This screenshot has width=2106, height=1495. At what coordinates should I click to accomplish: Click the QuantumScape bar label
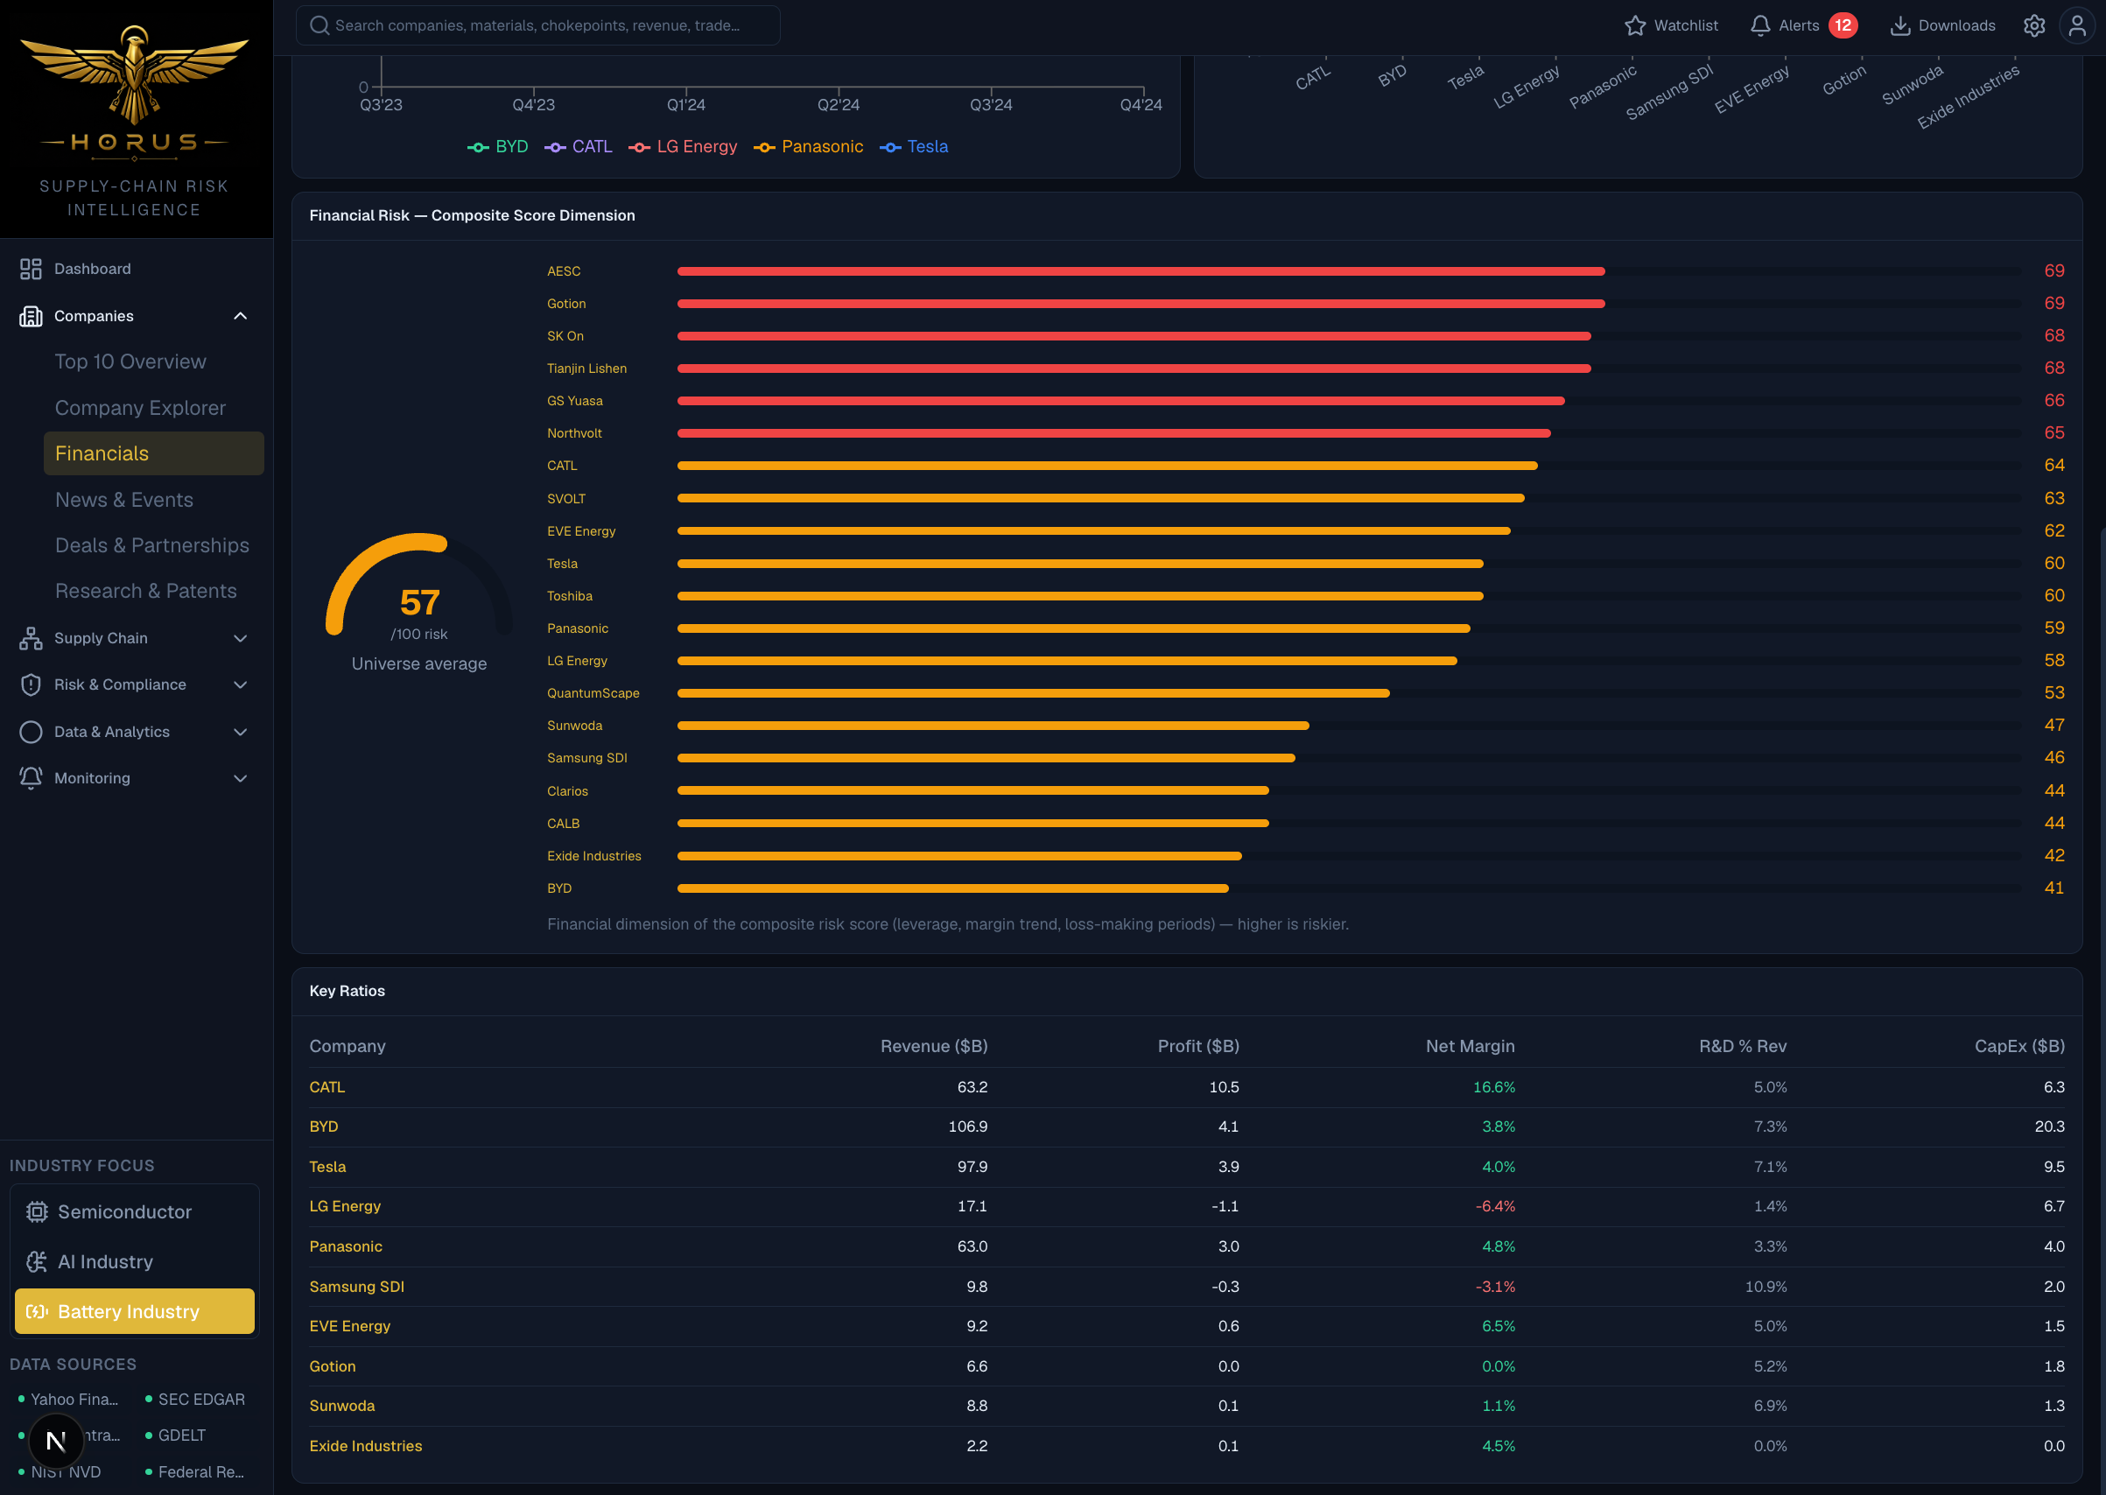(593, 693)
